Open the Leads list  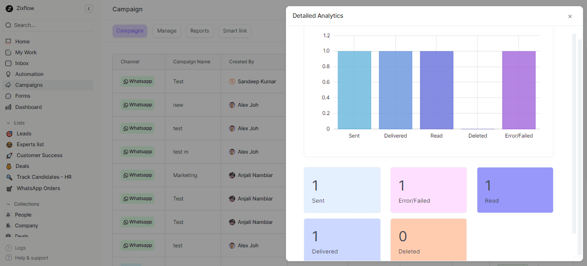24,133
